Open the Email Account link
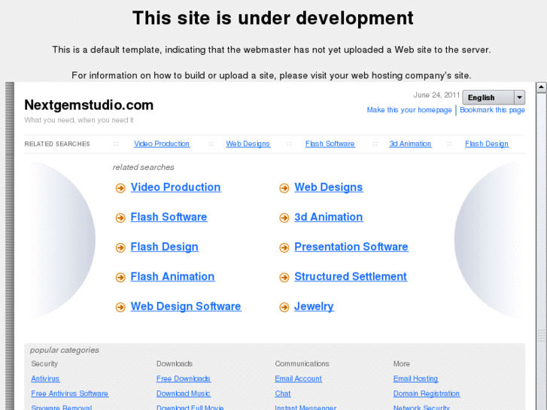The image size is (547, 410). pyautogui.click(x=298, y=378)
